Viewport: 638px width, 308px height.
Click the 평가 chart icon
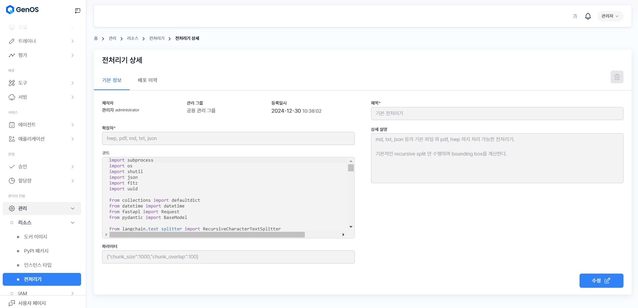[12, 55]
